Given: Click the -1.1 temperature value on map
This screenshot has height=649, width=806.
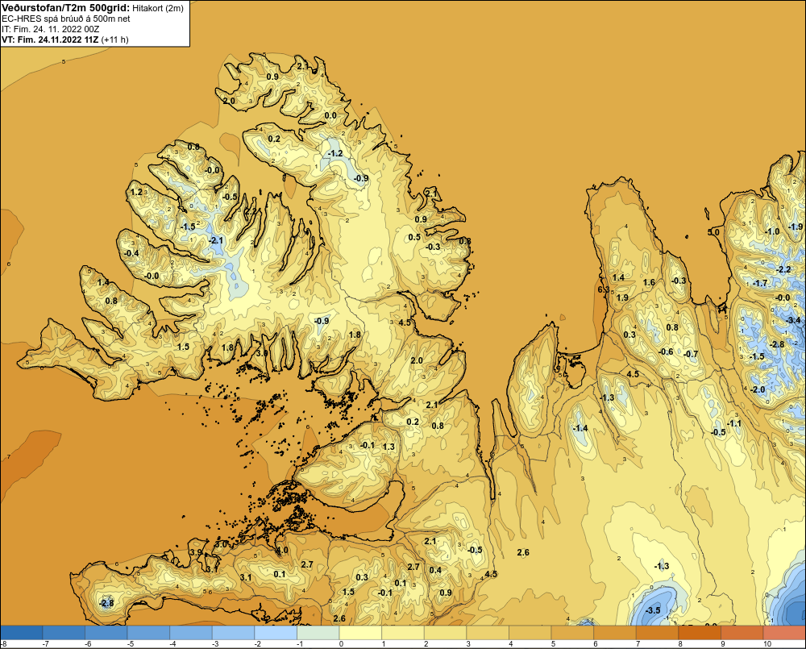Looking at the screenshot, I should tap(734, 423).
